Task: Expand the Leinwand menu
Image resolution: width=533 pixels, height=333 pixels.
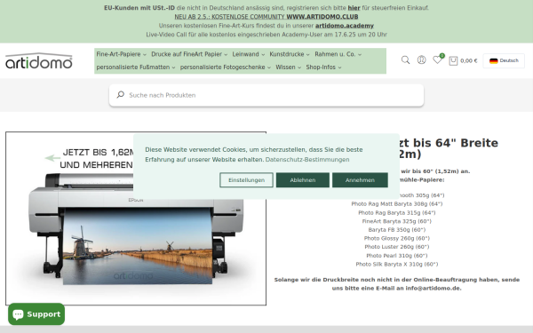Action: (x=249, y=54)
